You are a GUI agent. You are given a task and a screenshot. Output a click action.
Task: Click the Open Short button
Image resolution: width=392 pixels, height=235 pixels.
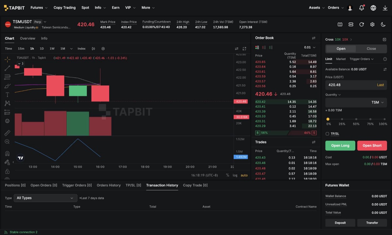coord(372,146)
